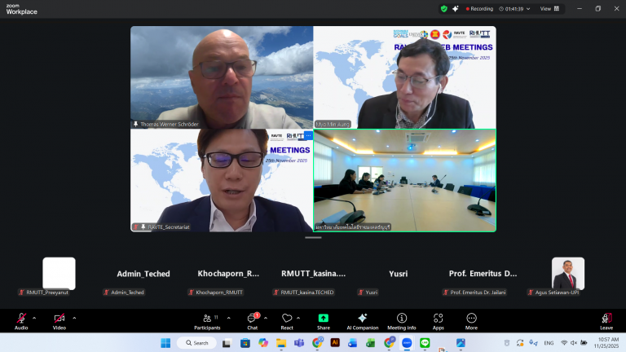Viewport: 626px width, 352px height.
Task: Open the AI Companion
Action: [x=363, y=319]
